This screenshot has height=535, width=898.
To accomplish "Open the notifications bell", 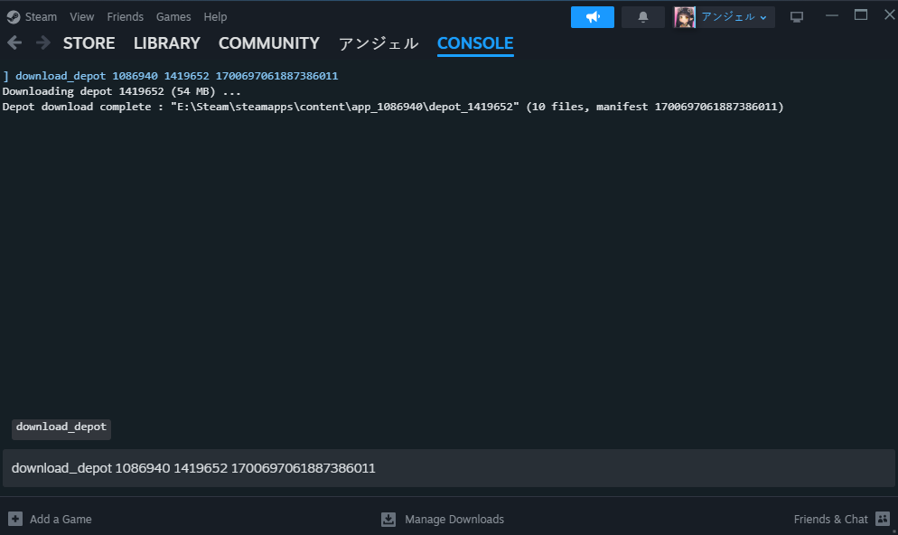I will (x=642, y=17).
